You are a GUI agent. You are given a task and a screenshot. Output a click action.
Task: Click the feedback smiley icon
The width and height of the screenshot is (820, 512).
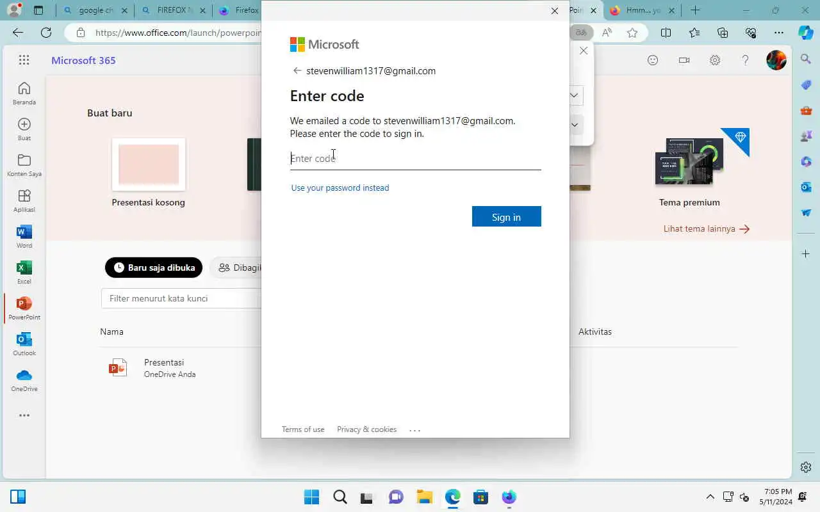[x=653, y=60]
